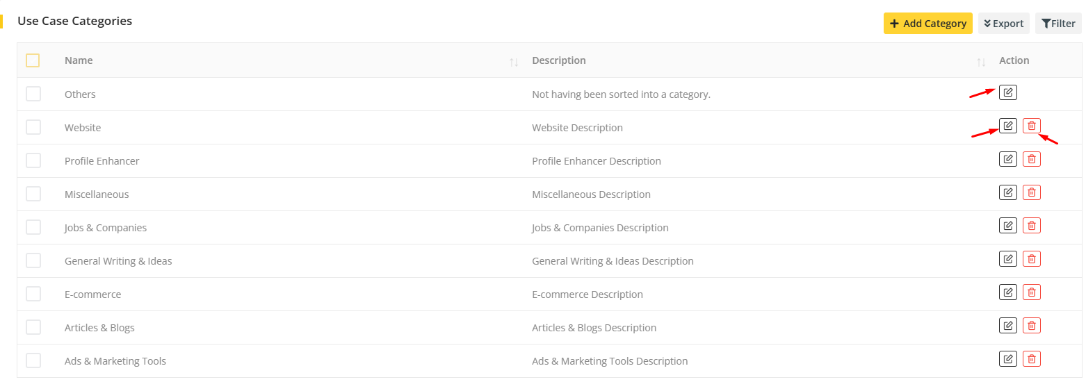Delete the Ads & Marketing Tools category

pyautogui.click(x=1032, y=359)
